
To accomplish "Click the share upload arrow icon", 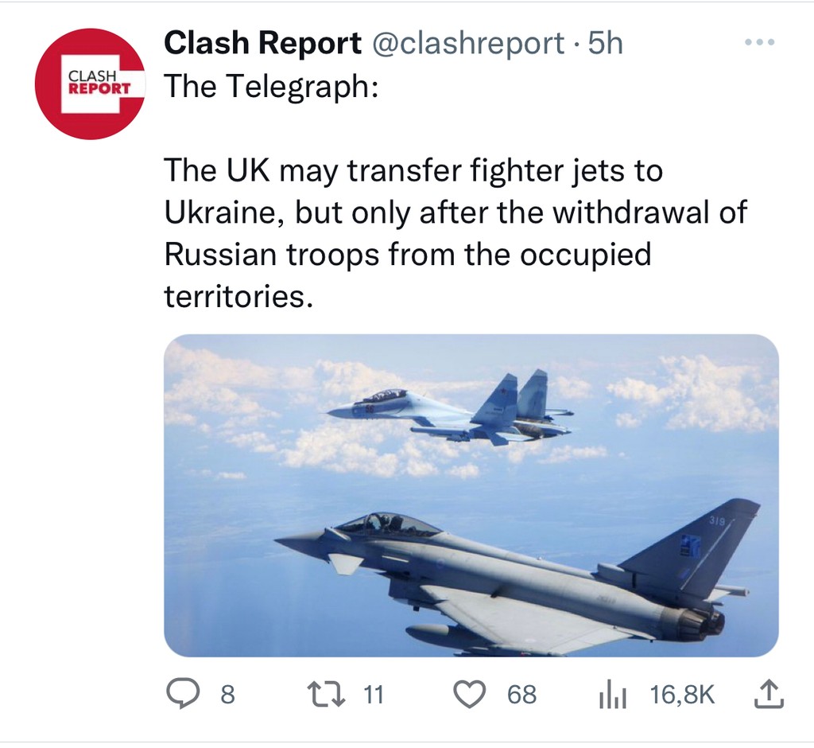I will 767,695.
